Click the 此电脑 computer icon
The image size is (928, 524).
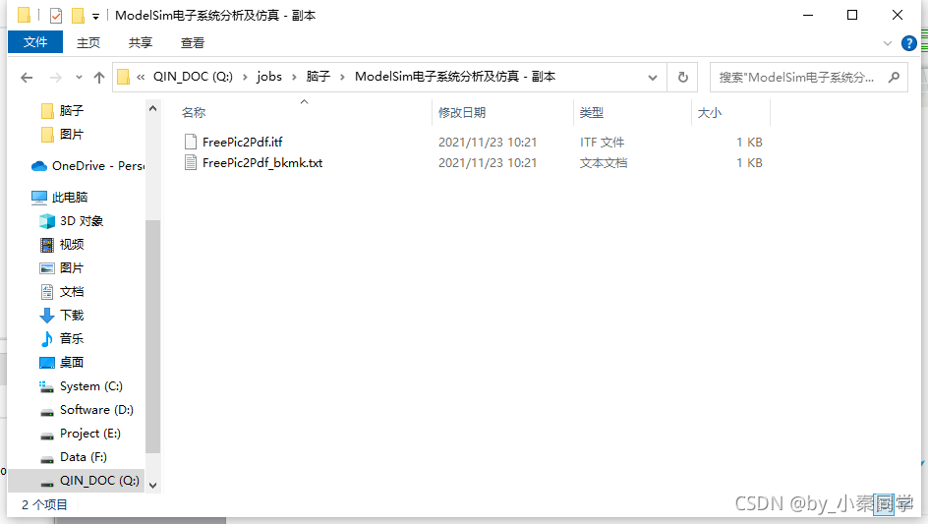39,198
